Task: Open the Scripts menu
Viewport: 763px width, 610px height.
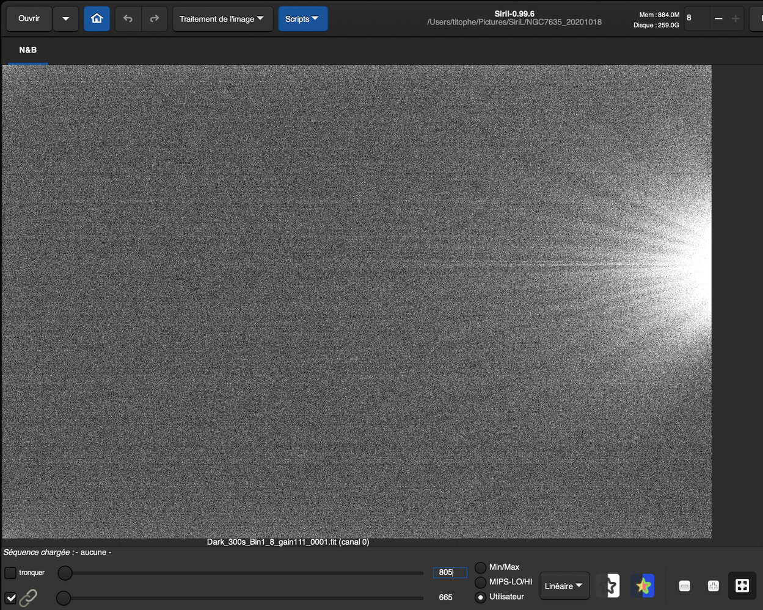Action: 302,19
